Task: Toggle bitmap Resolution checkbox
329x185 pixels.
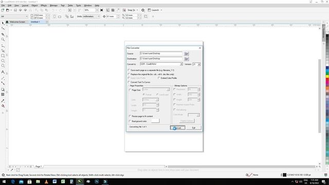Action: point(175,89)
